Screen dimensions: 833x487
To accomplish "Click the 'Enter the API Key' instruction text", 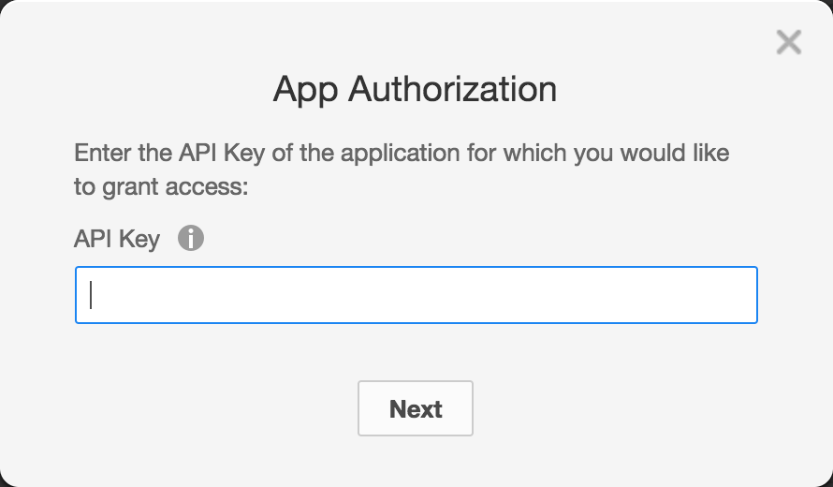I will 402,170.
